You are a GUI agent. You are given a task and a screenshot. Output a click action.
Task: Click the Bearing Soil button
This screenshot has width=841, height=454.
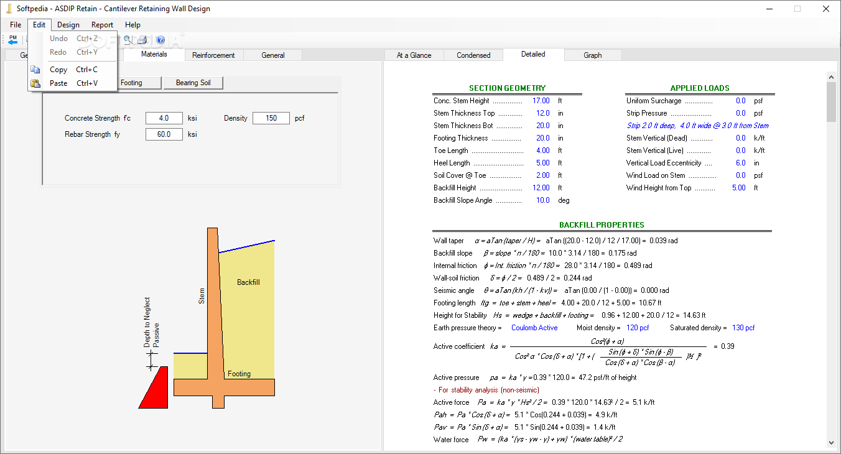pyautogui.click(x=193, y=83)
